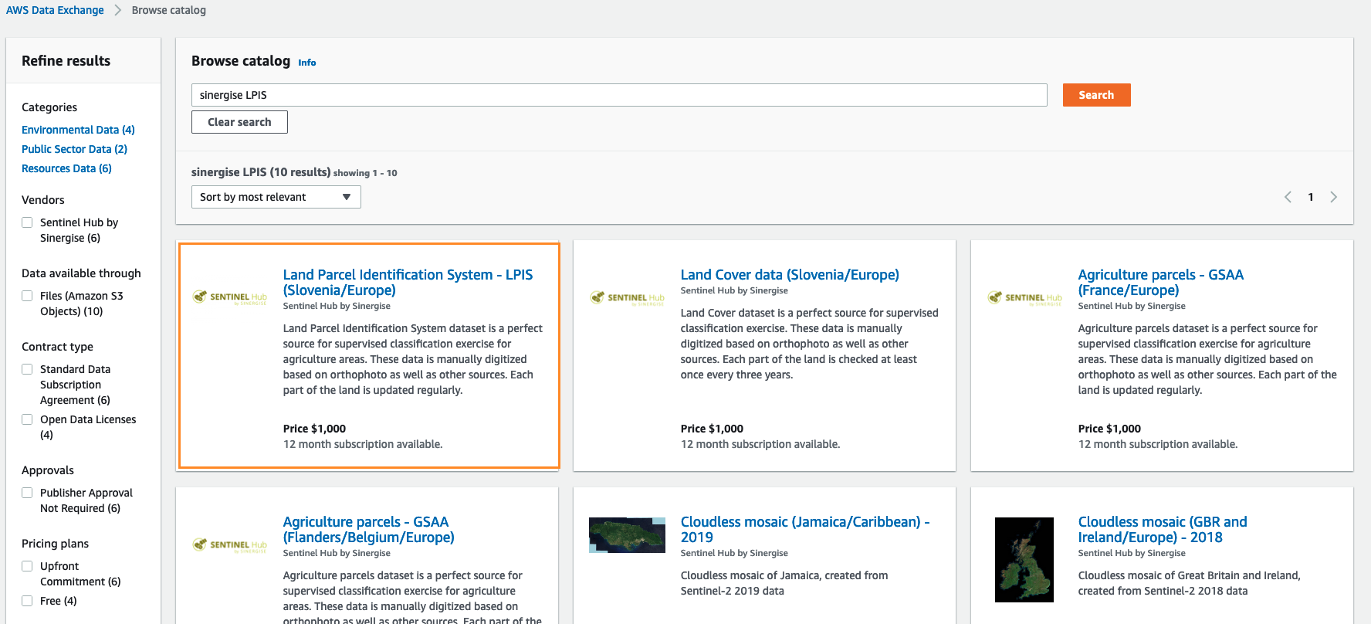Click the Great Britain and Ireland mosaic thumbnail
1371x624 pixels.
(x=1024, y=560)
